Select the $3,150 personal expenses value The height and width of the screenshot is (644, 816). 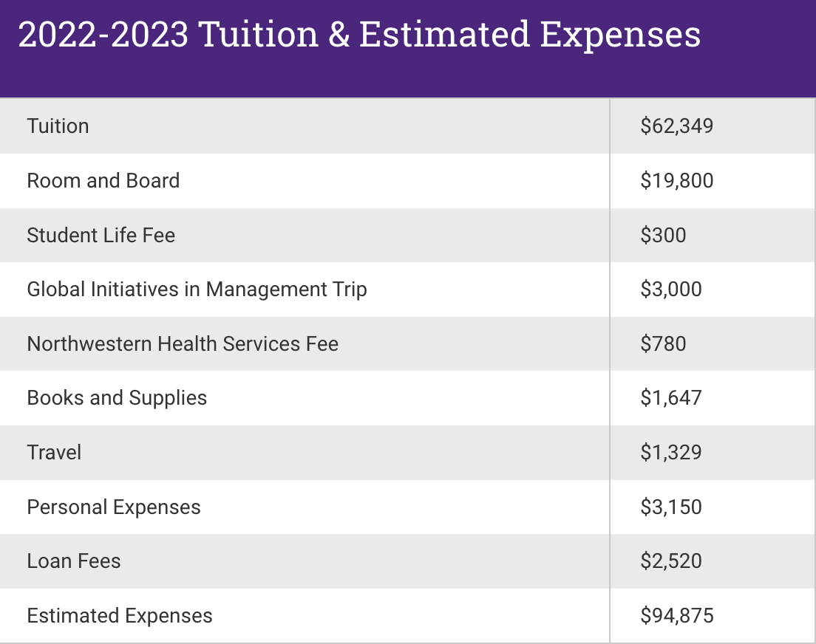(x=670, y=507)
